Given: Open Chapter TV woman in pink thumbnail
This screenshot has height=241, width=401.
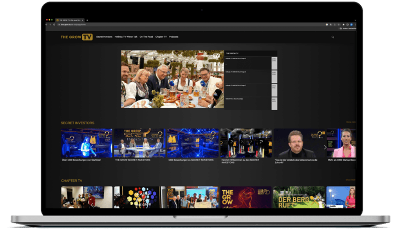Looking at the screenshot, I should [x=341, y=197].
